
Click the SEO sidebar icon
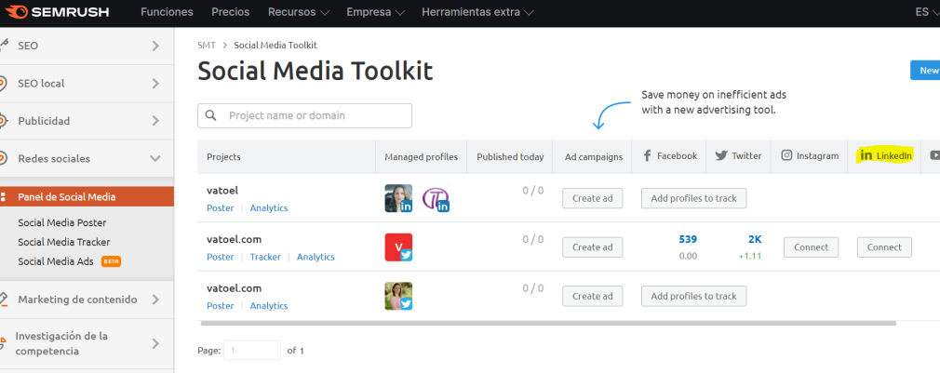[x=4, y=45]
